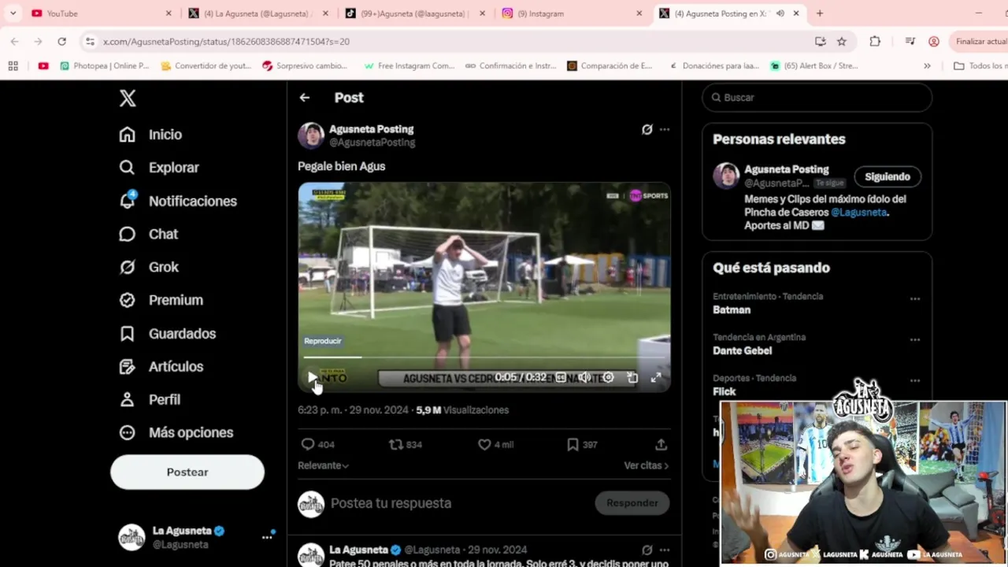Expand Más opciones menu
The width and height of the screenshot is (1008, 567).
176,432
